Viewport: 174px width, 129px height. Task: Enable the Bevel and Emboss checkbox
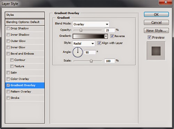tap(8, 54)
